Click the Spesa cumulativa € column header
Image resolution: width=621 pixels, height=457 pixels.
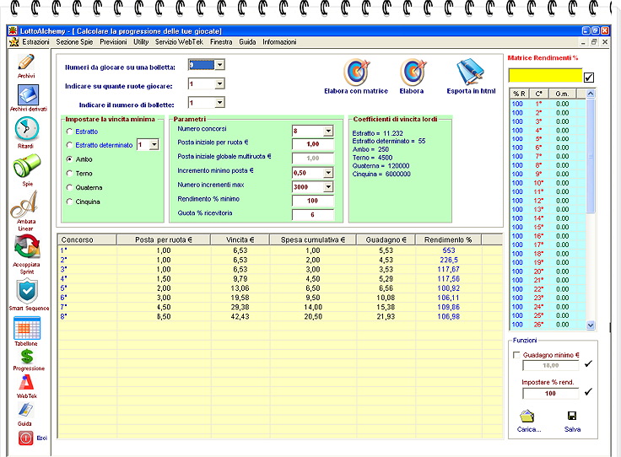point(313,239)
